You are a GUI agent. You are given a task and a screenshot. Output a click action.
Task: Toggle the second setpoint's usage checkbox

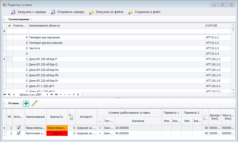click(19, 133)
